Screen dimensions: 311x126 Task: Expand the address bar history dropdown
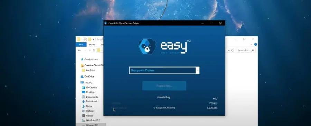tap(229, 50)
